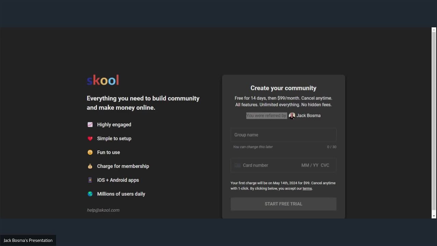Image resolution: width=437 pixels, height=246 pixels.
Task: Click the help@skool.com email link
Action: point(103,210)
